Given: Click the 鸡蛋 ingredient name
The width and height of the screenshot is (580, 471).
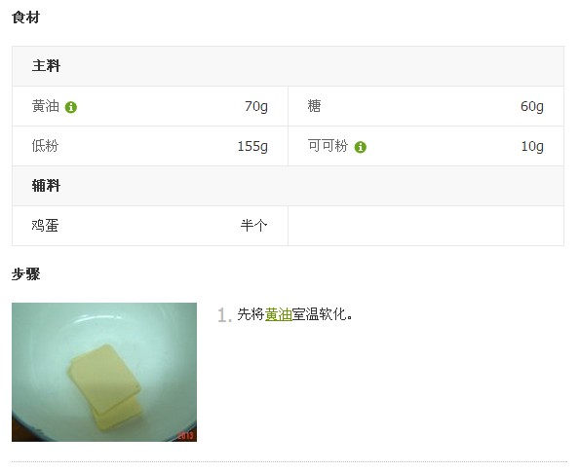Looking at the screenshot, I should (x=45, y=226).
